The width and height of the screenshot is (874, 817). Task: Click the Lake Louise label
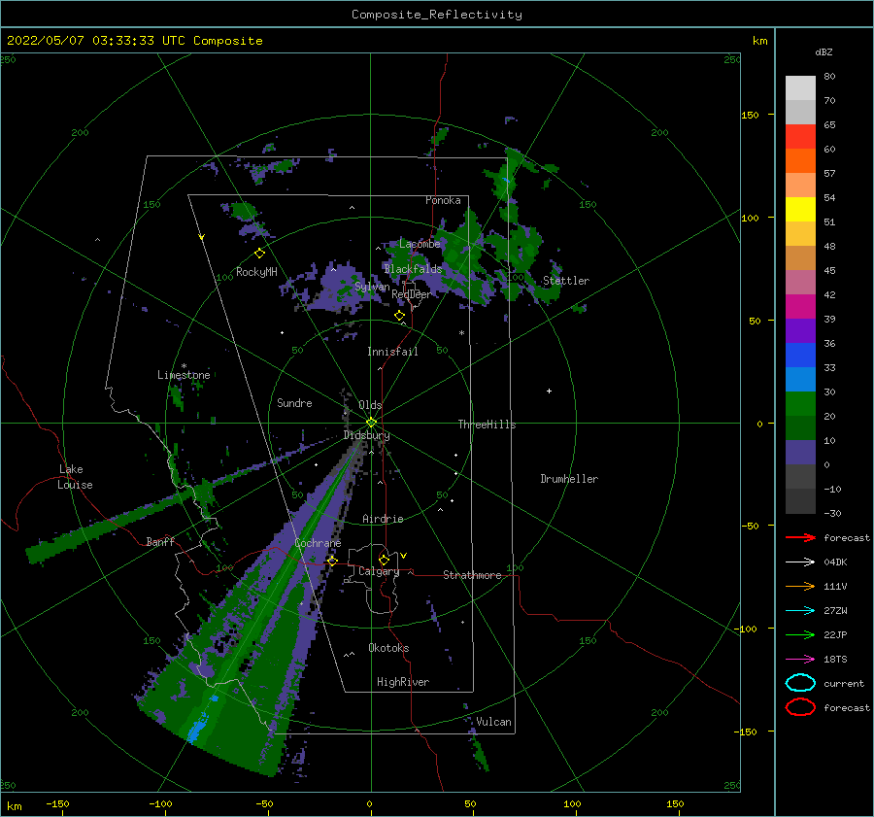[x=75, y=477]
